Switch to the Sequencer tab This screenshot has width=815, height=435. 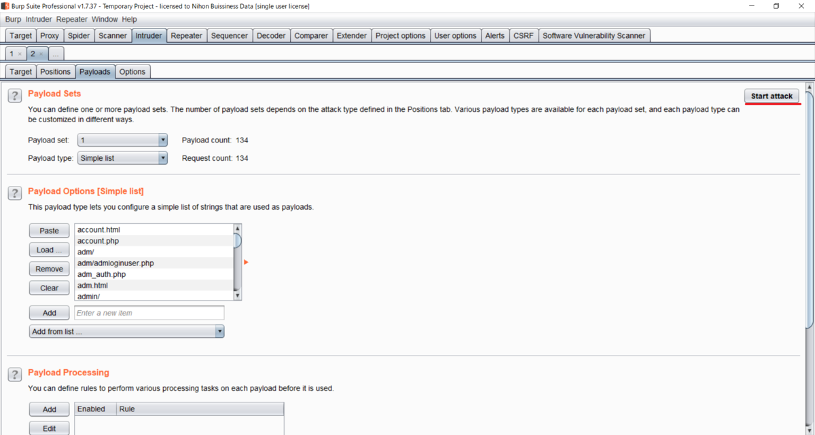click(230, 35)
